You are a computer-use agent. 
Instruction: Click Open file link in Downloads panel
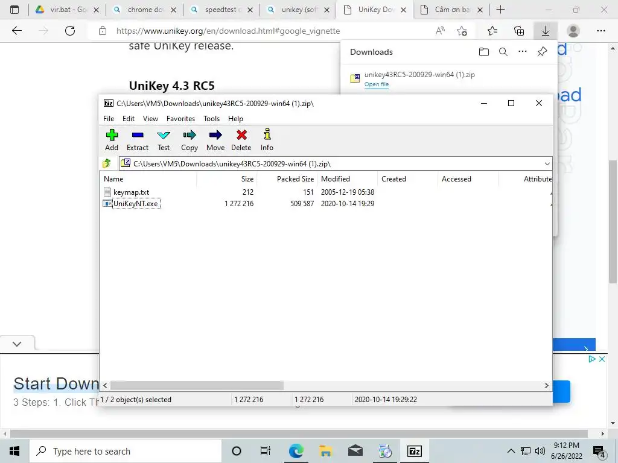[x=377, y=84]
